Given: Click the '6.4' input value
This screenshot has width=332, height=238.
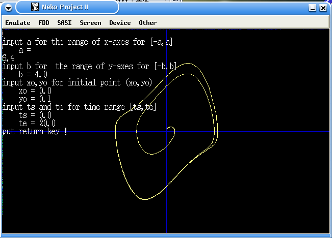Looking at the screenshot, I should pos(8,58).
